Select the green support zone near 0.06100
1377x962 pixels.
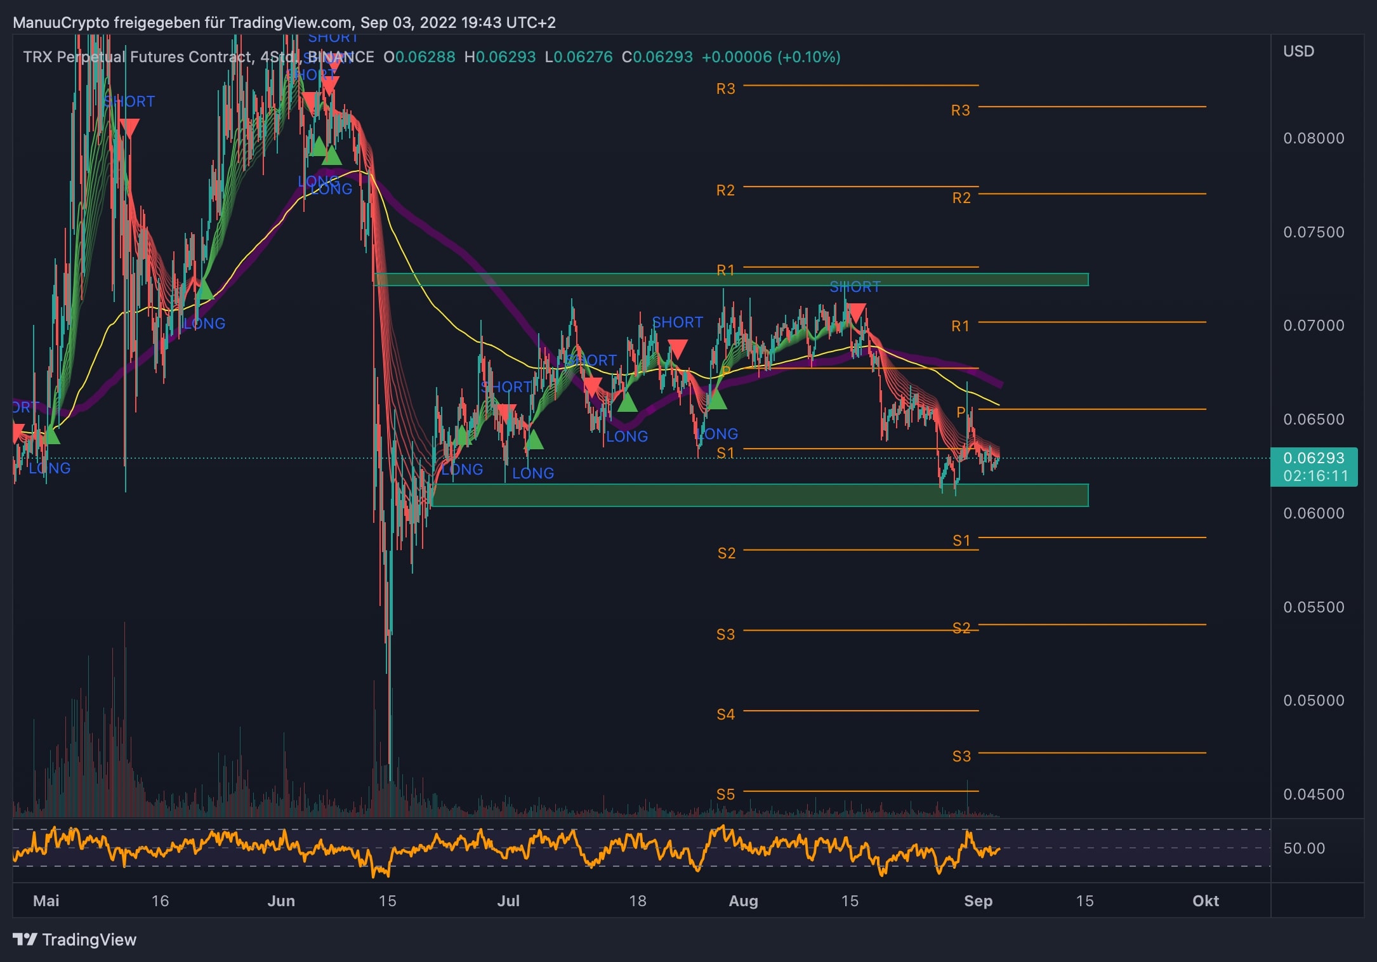point(760,495)
